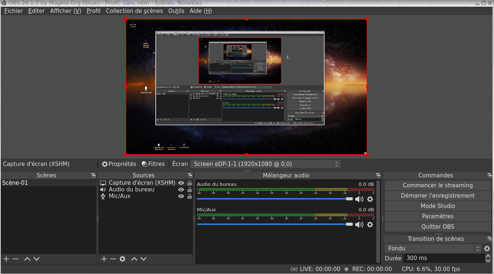The width and height of the screenshot is (494, 274).
Task: Move scene down with arrow icon
Action: pos(37,259)
